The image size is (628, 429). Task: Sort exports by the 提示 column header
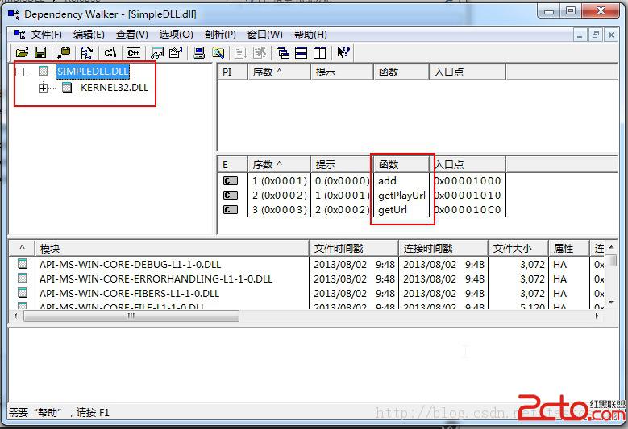(x=342, y=164)
